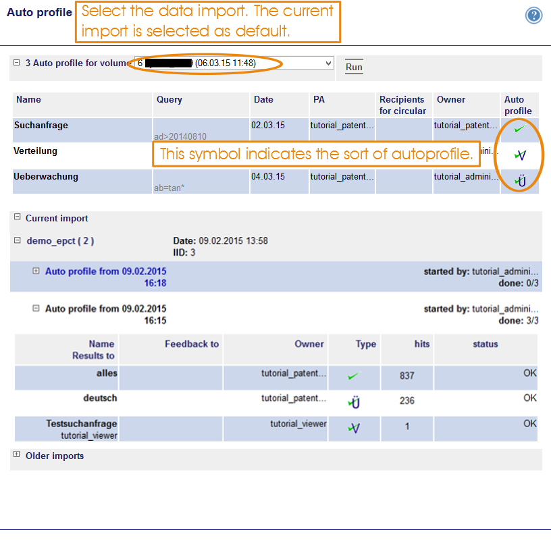Screen dimensions: 551x540
Task: Click the done: 3/3 text
Action: [x=519, y=321]
